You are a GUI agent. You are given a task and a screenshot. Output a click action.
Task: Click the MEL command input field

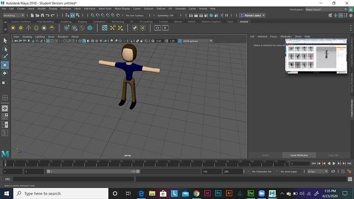tap(74, 179)
